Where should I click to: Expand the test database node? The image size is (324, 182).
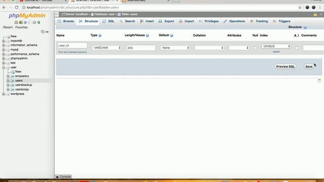point(4,63)
